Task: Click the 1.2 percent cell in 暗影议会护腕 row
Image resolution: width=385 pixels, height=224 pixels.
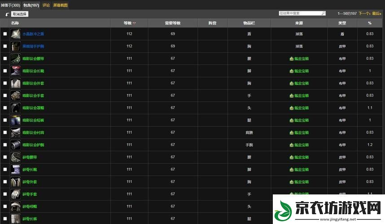Action: (x=370, y=145)
